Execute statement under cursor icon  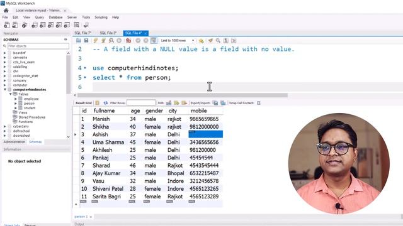[x=103, y=40]
